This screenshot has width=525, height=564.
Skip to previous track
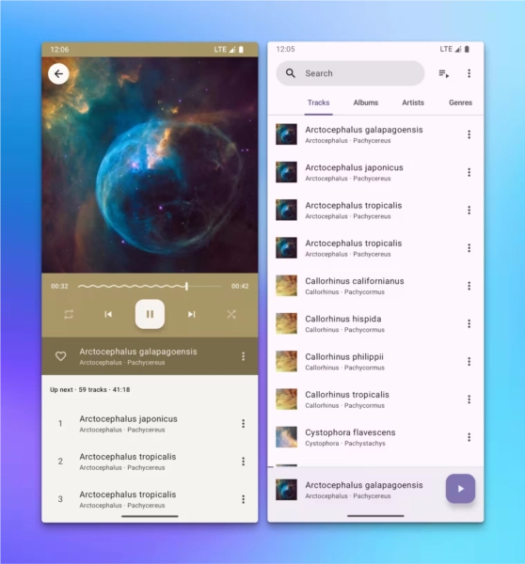pyautogui.click(x=108, y=314)
